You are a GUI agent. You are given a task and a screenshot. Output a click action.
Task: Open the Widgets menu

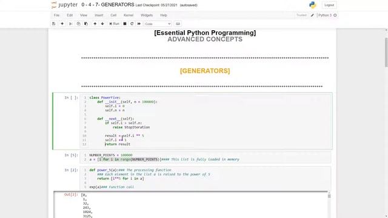pos(147,15)
